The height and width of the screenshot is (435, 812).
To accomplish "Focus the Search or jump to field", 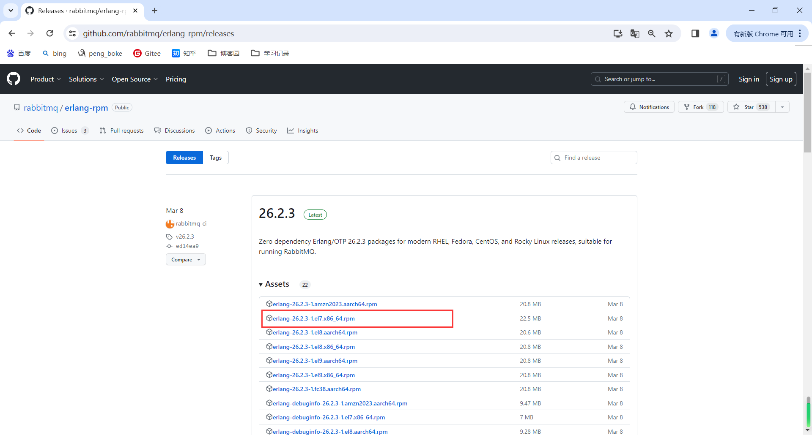I will pyautogui.click(x=659, y=79).
